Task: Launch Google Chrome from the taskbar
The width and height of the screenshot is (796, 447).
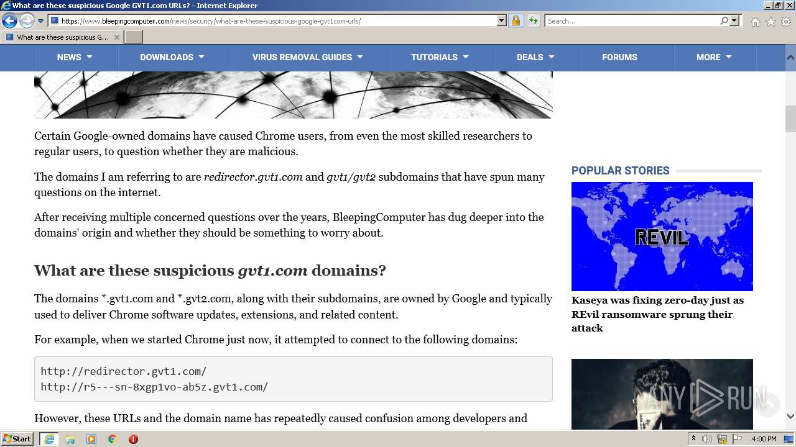Action: 113,439
